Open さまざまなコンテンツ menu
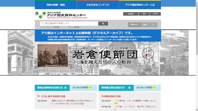The image size is (198, 111). [98, 5]
